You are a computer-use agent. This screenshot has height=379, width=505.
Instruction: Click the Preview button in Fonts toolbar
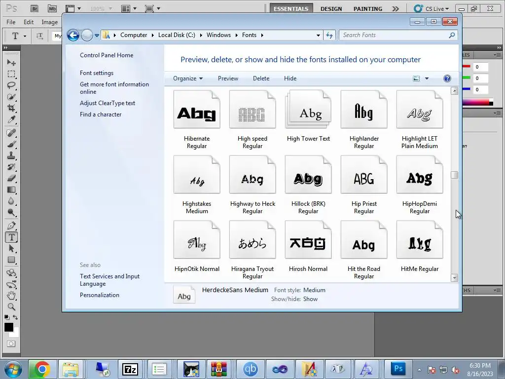tap(228, 78)
